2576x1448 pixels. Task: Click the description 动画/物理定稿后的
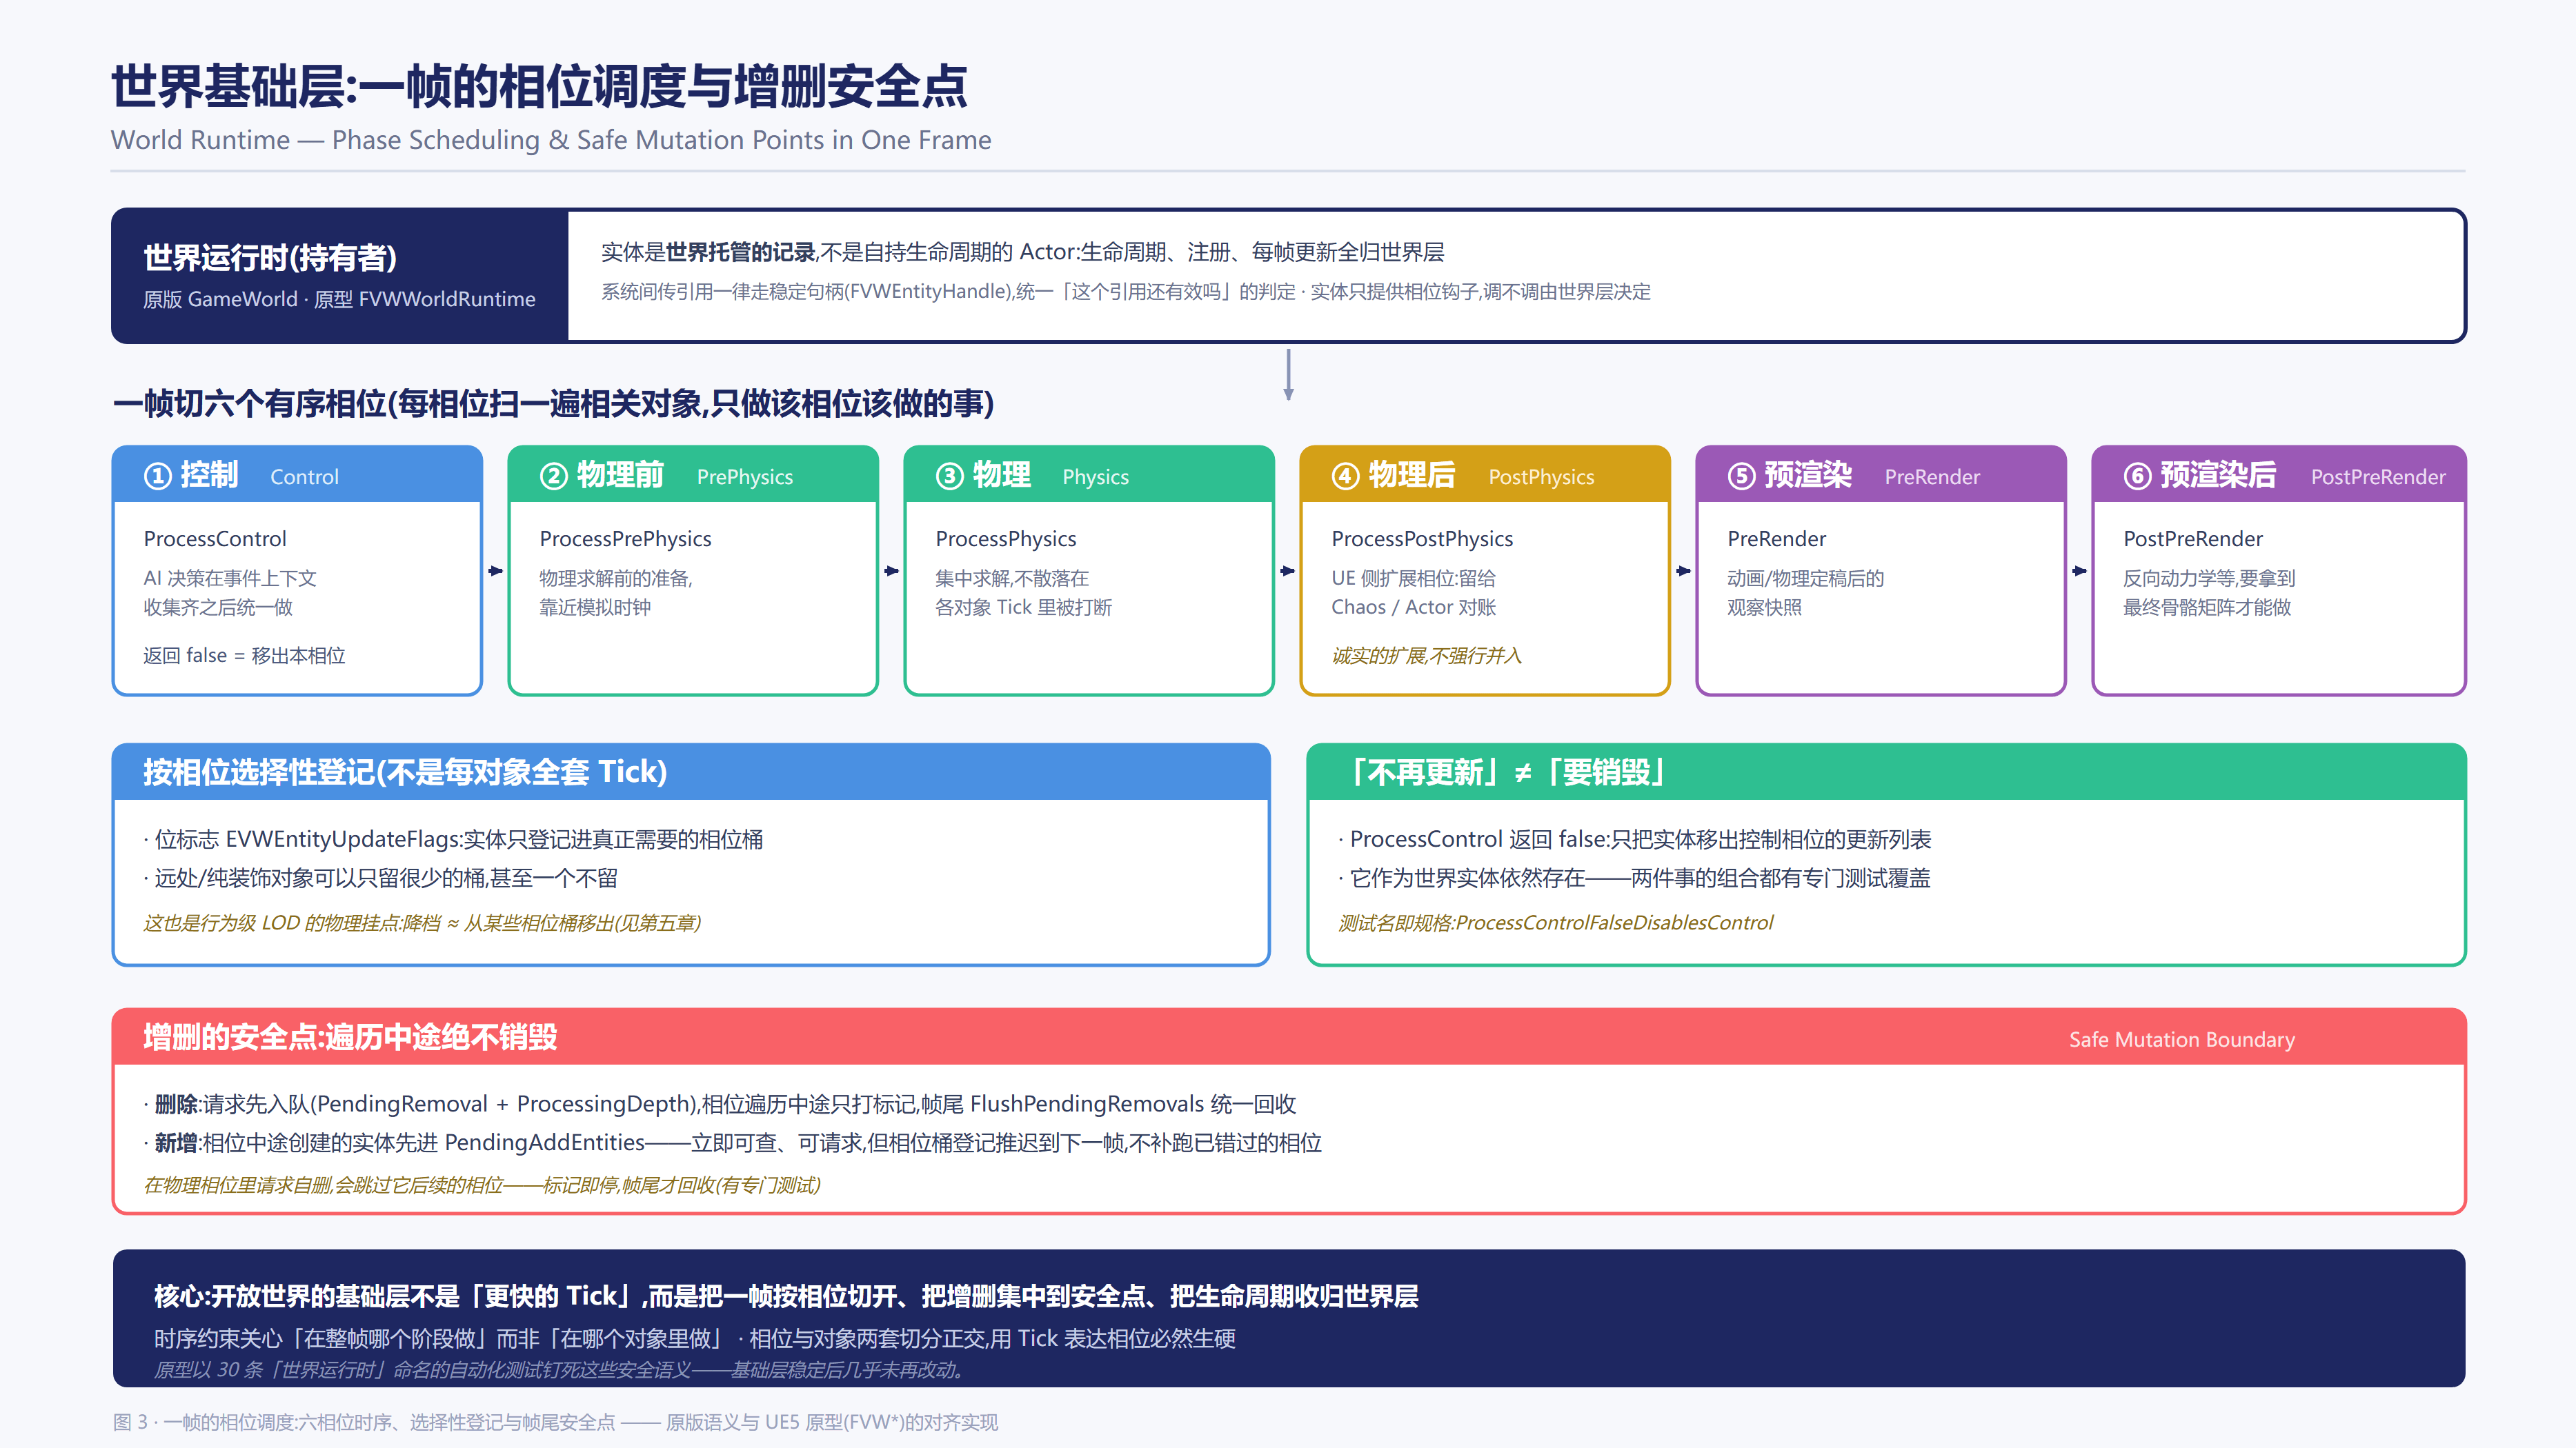pyautogui.click(x=1806, y=578)
